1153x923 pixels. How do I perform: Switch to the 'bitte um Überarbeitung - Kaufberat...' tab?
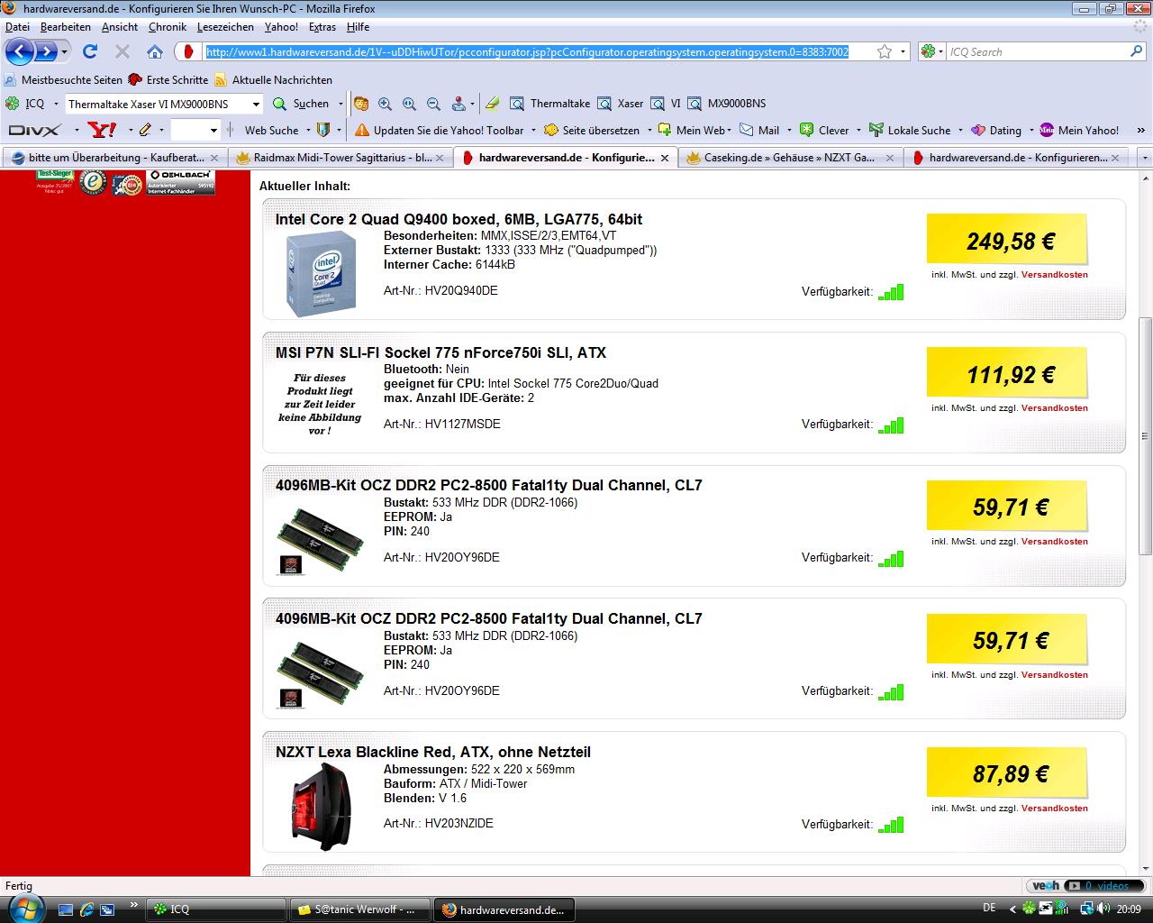coord(114,158)
